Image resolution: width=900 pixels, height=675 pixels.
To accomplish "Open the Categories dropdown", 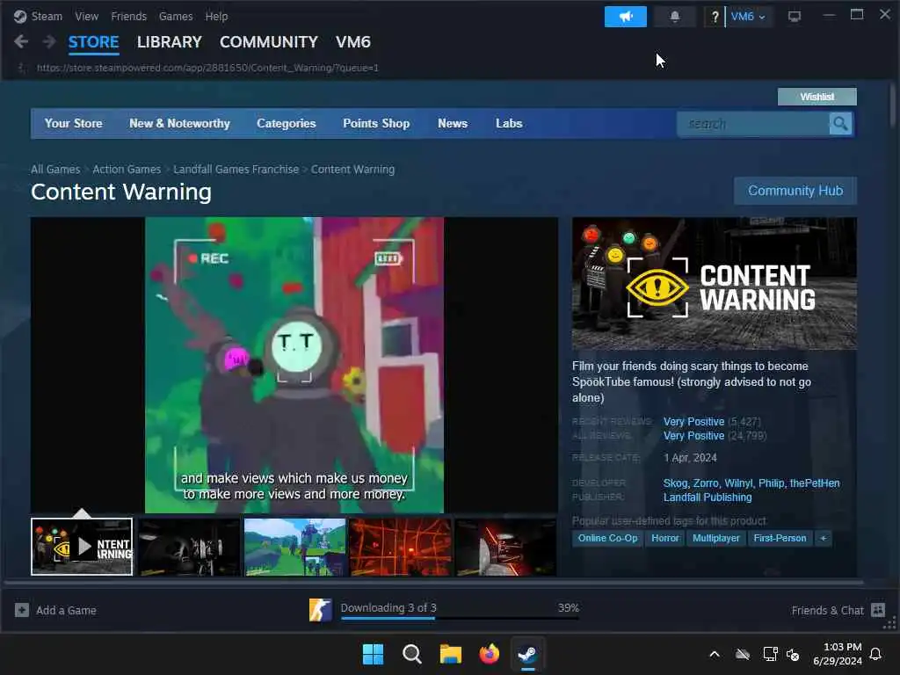I will point(287,123).
